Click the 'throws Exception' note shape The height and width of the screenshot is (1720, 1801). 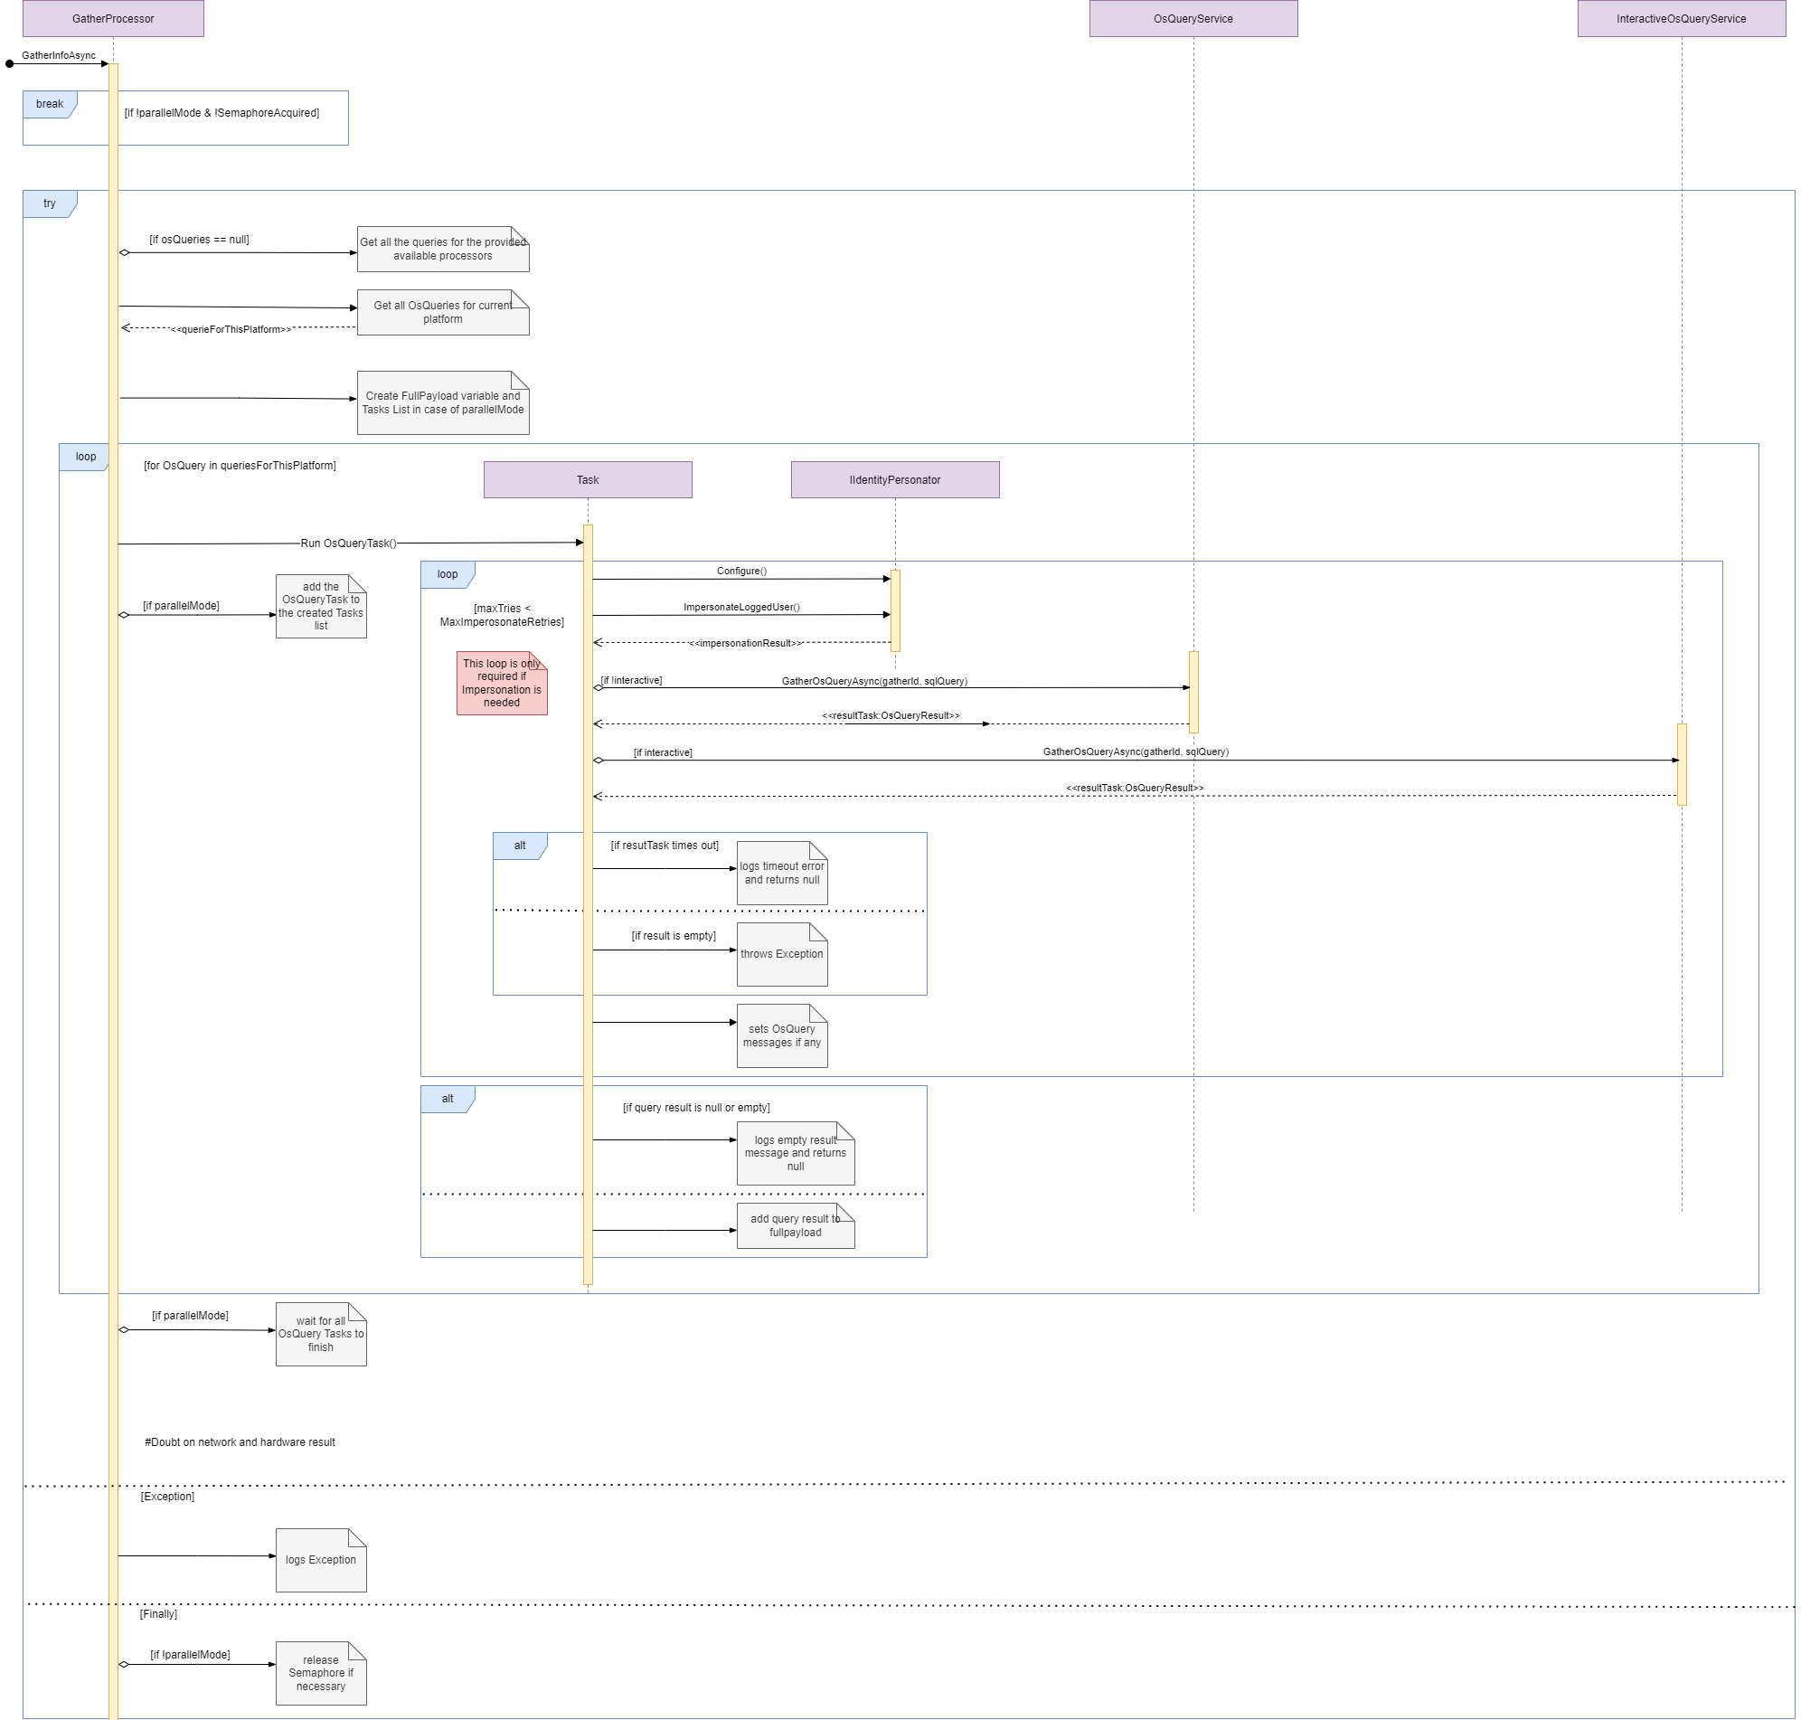tap(782, 954)
